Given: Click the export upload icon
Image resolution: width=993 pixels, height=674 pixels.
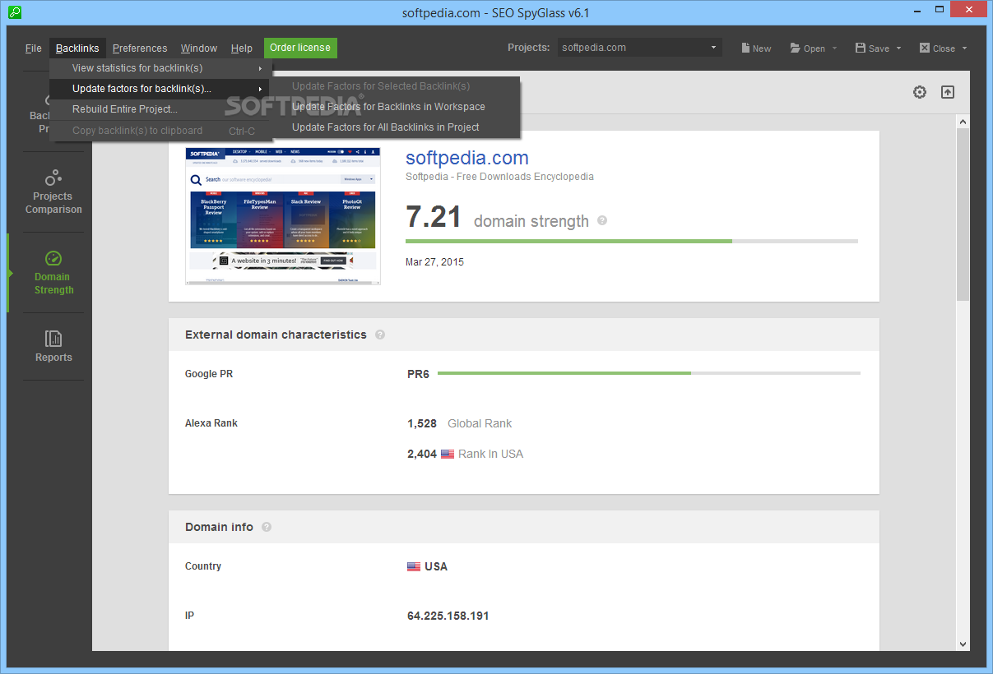Looking at the screenshot, I should click(x=948, y=92).
